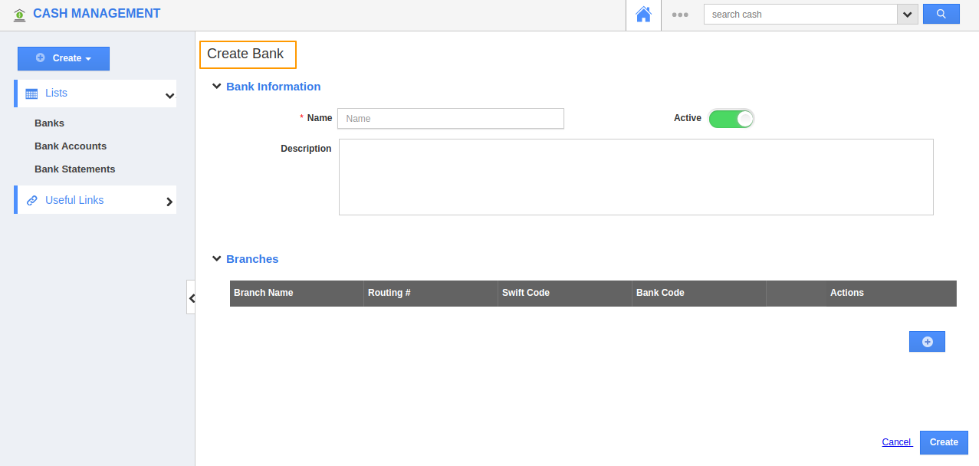Open Banks list in sidebar
The image size is (979, 466).
coord(49,123)
